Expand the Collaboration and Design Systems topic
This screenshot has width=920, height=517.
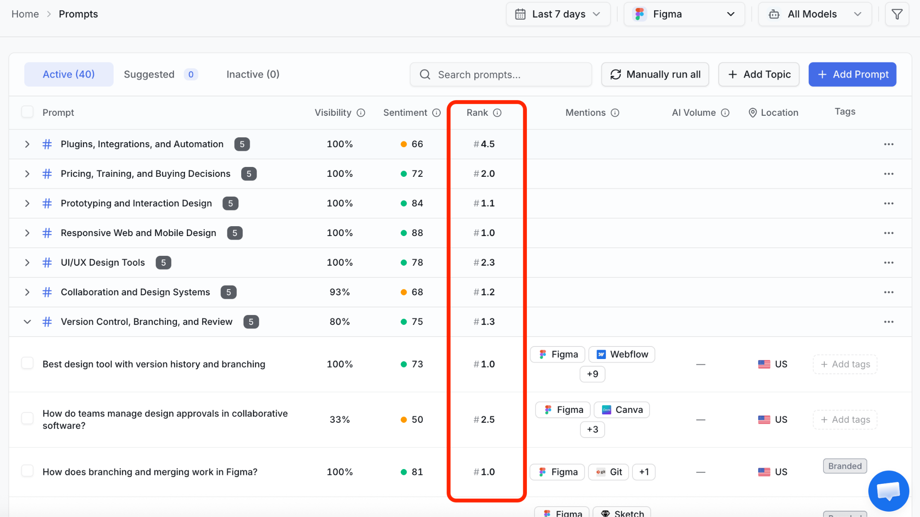pyautogui.click(x=27, y=292)
